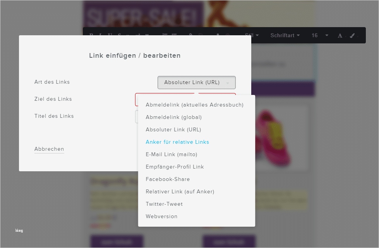Select Abmeldelink (aktuelles Adressbuch) option

pos(194,105)
